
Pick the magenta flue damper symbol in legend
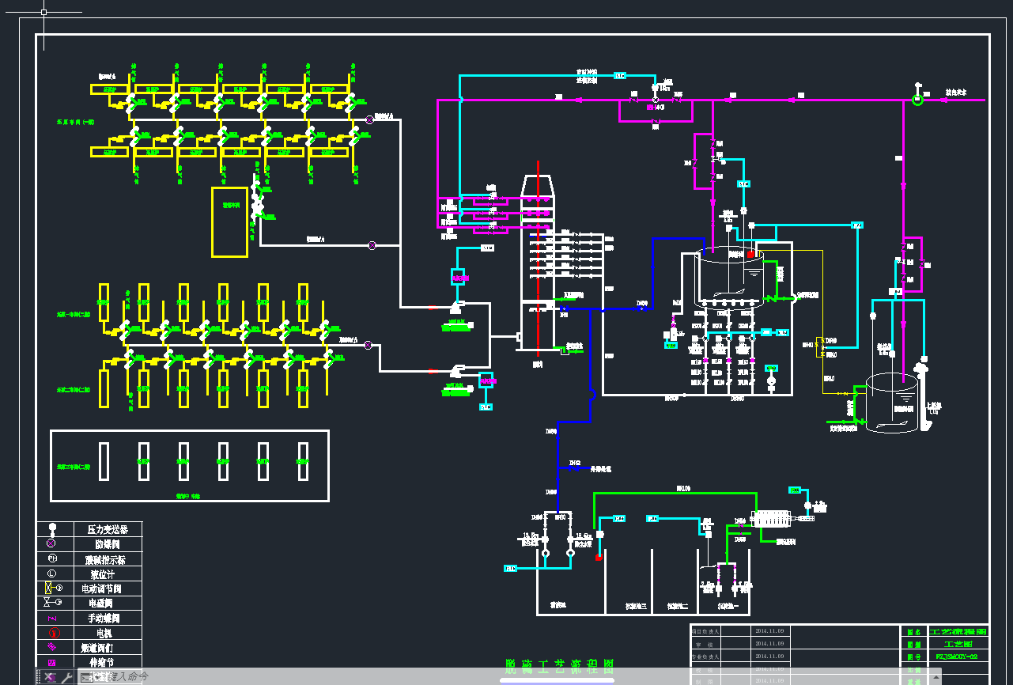52,647
